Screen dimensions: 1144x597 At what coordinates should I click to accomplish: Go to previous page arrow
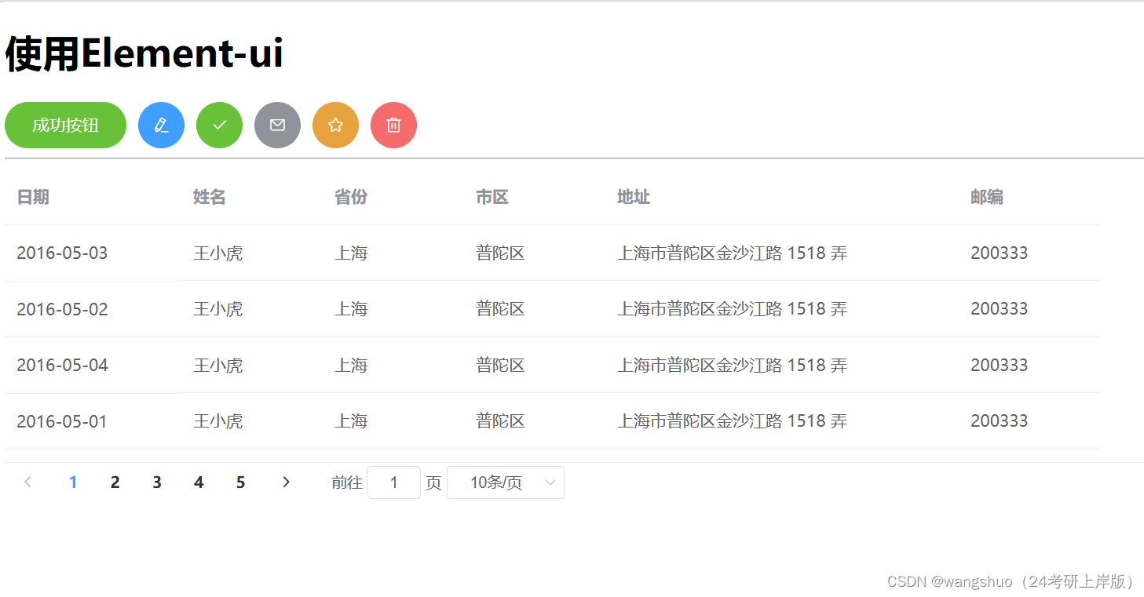coord(27,482)
